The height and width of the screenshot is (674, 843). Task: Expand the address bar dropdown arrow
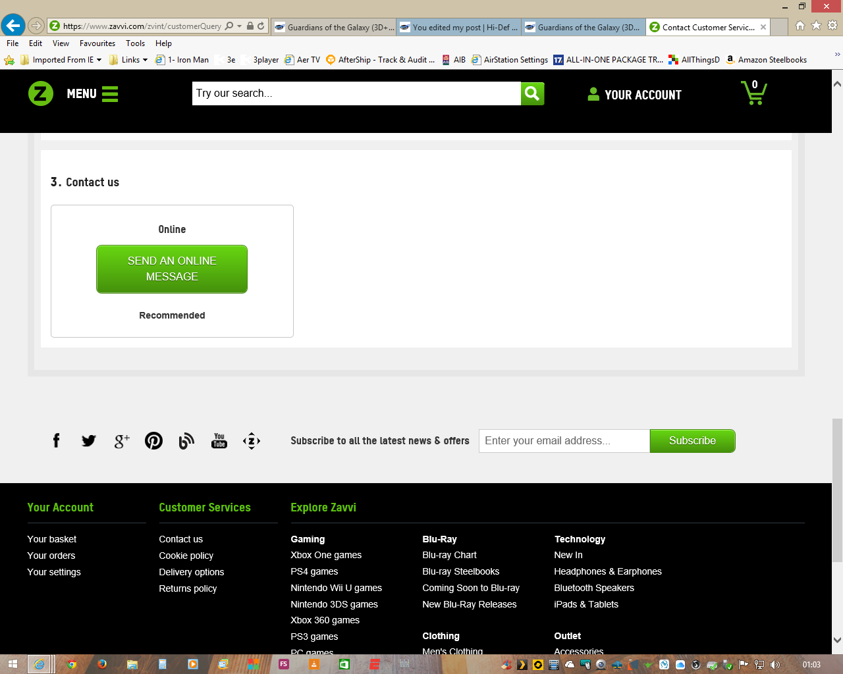240,26
